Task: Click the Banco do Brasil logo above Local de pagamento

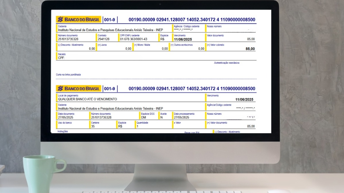Action: coord(79,88)
